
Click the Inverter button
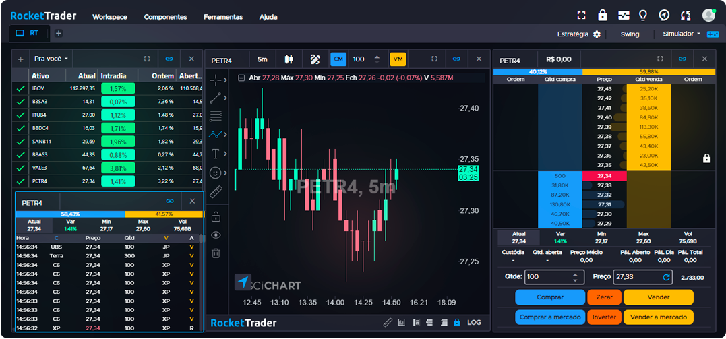pos(604,317)
